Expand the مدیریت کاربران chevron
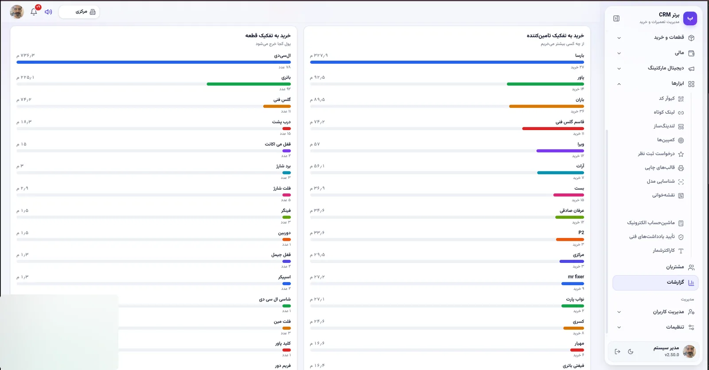This screenshot has width=709, height=370. click(x=619, y=312)
